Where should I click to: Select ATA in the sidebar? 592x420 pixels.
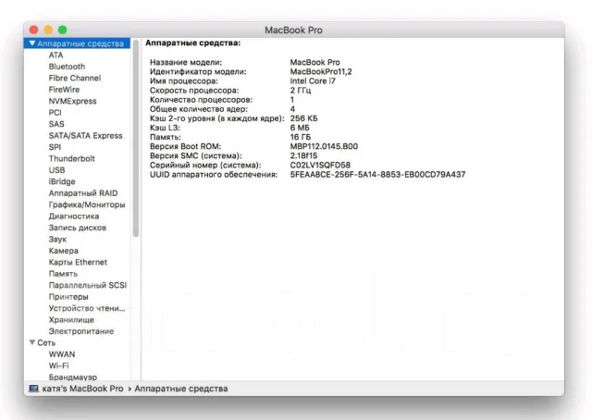coord(55,56)
